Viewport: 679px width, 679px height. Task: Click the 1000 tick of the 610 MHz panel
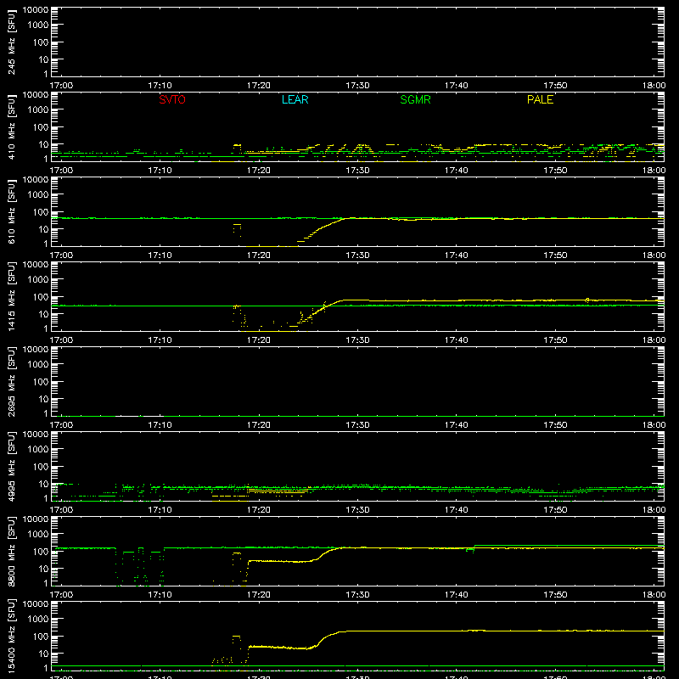tap(38, 195)
